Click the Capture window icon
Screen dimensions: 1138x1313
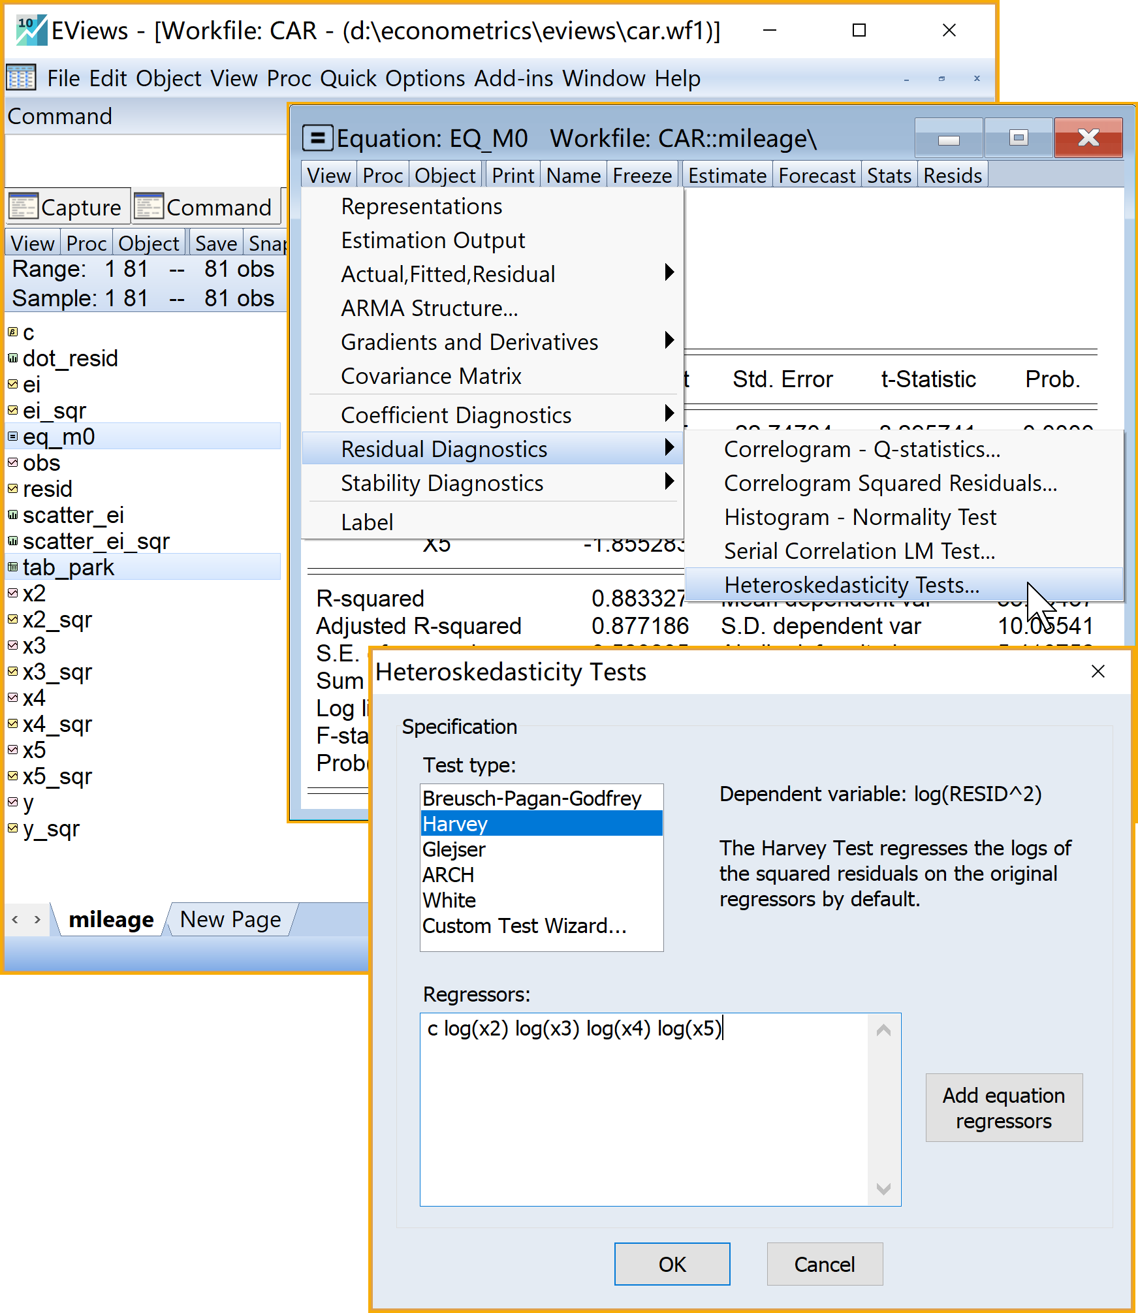point(23,207)
